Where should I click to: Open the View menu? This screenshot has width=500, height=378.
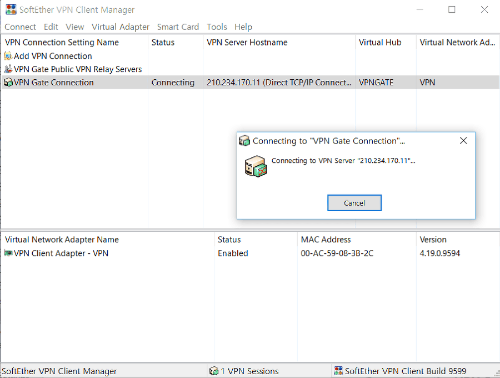[x=75, y=27]
